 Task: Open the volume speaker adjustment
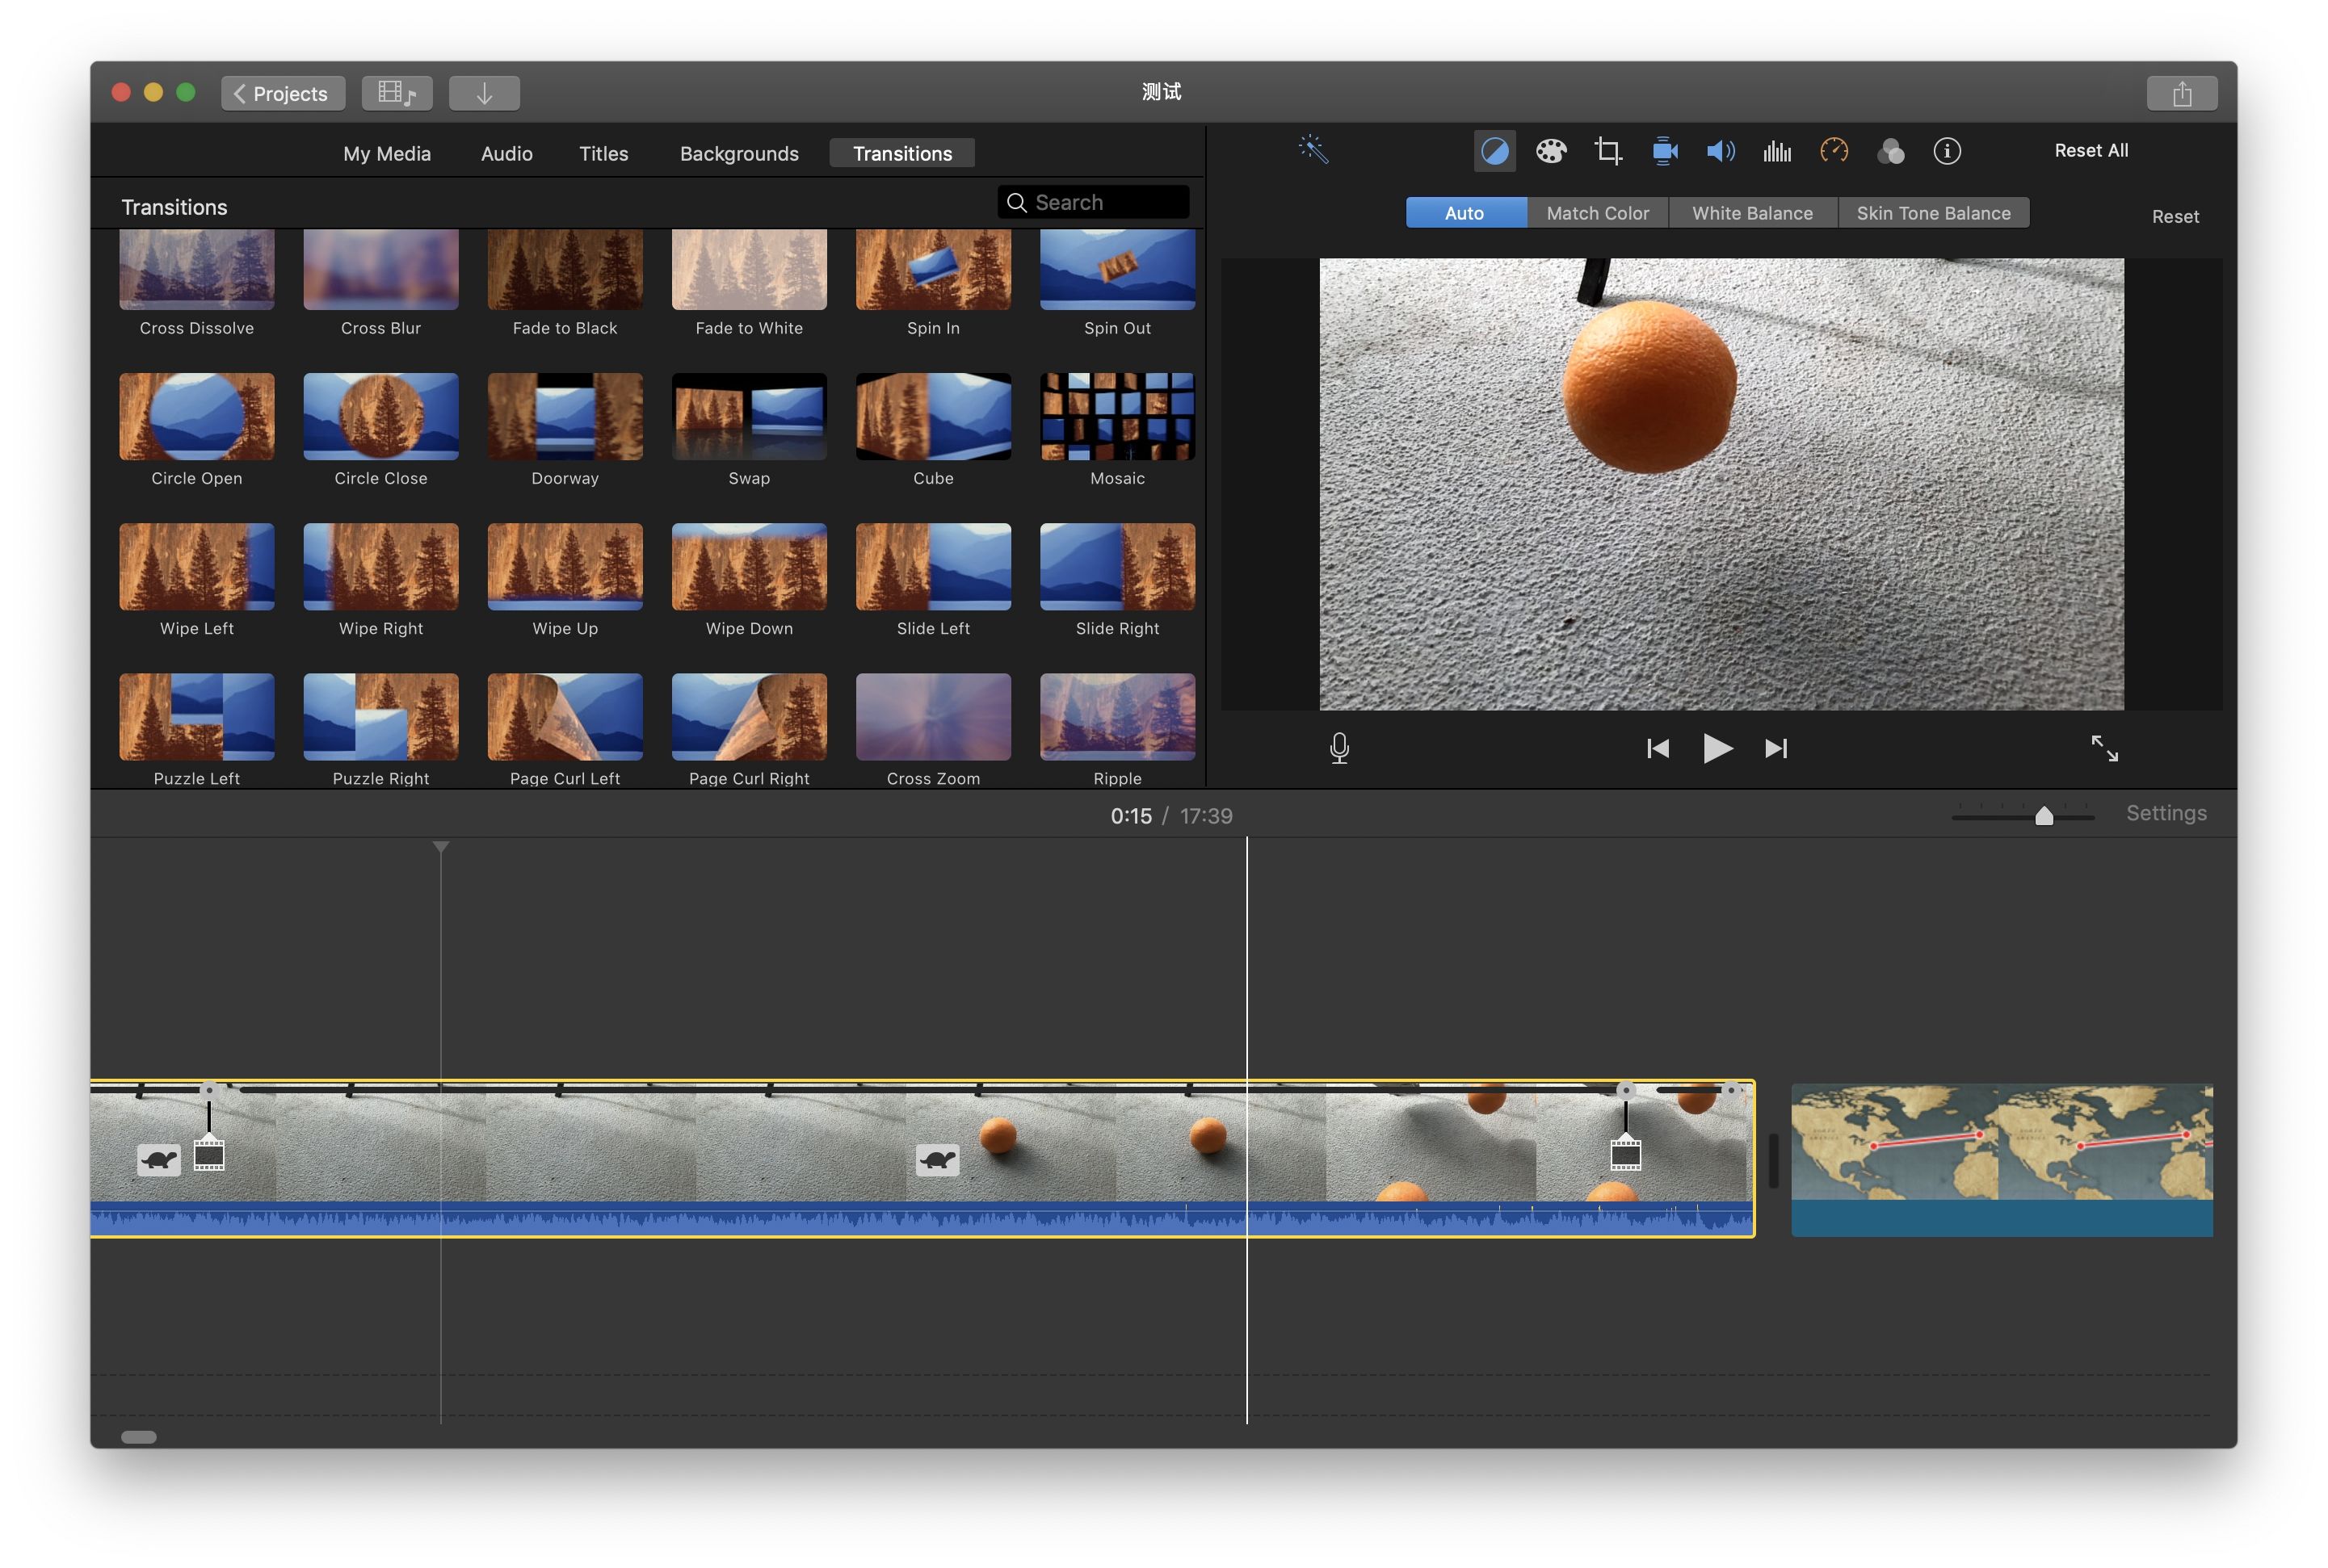[1721, 151]
